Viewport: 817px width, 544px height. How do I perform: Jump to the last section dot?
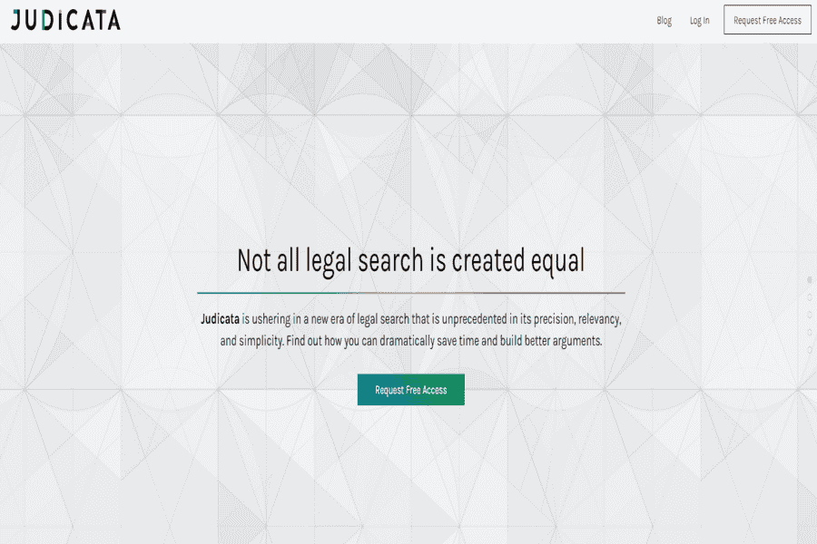tap(810, 349)
